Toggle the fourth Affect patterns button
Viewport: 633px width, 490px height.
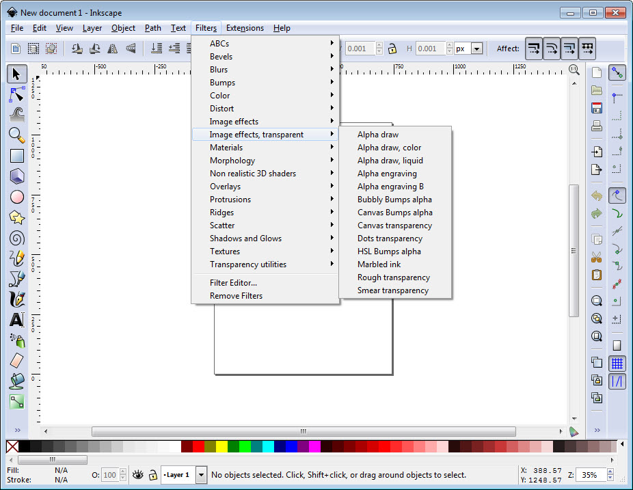(x=587, y=49)
